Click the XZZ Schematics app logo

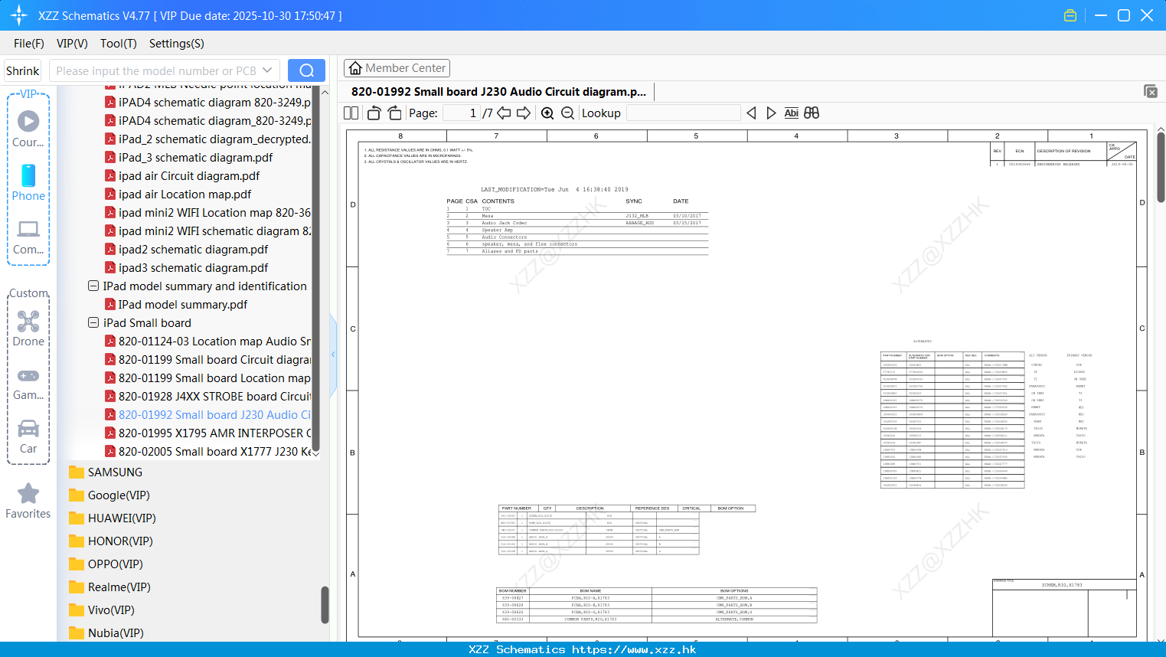click(x=19, y=15)
